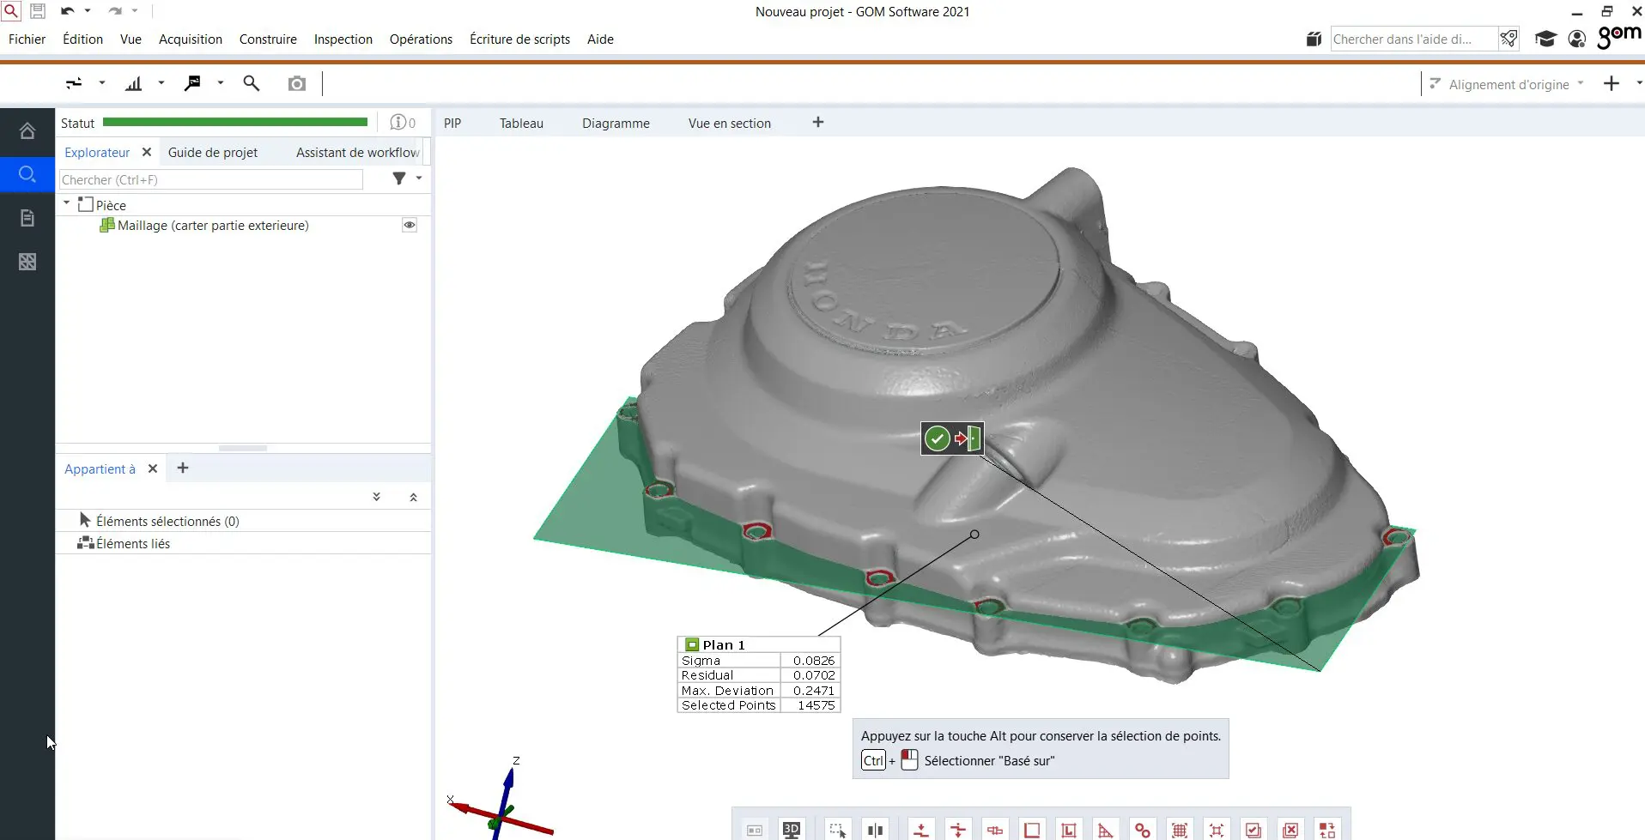The image size is (1645, 840).
Task: Click the mirror split view tool icon
Action: 875,830
